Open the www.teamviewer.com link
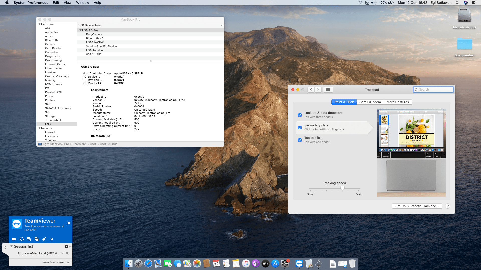Viewport: 481px width, 270px height. coord(57,262)
